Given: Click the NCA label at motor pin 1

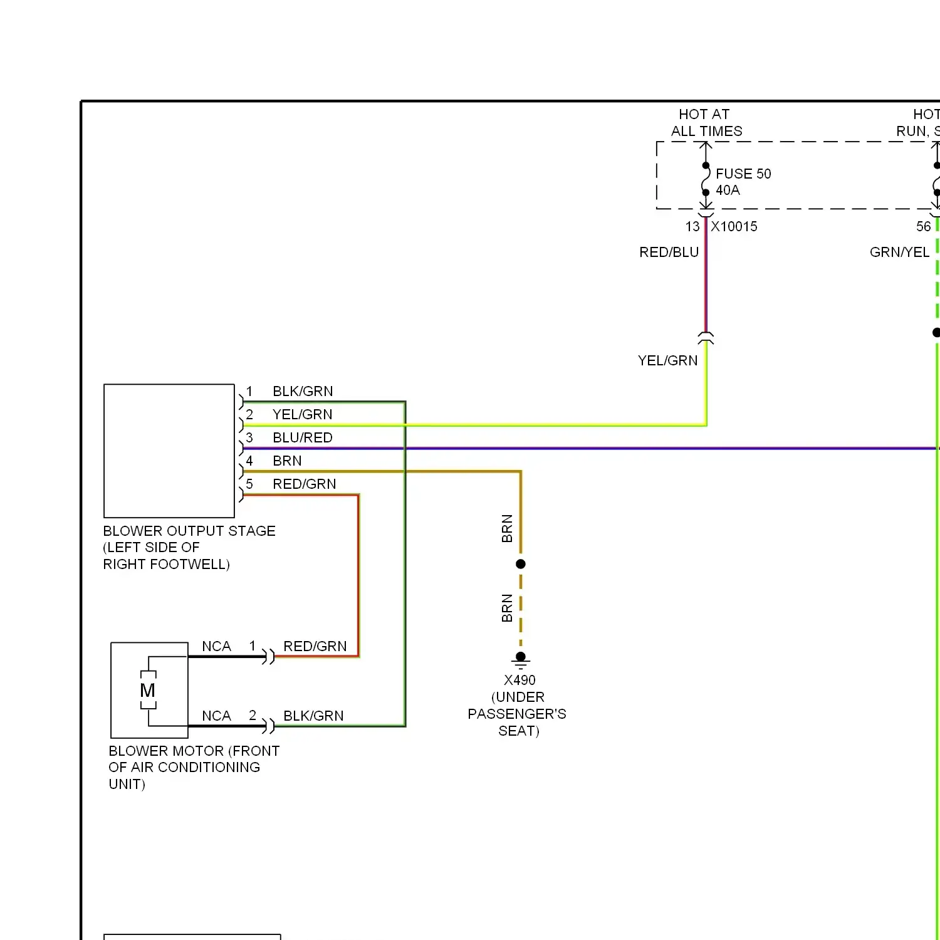Looking at the screenshot, I should click(x=216, y=646).
